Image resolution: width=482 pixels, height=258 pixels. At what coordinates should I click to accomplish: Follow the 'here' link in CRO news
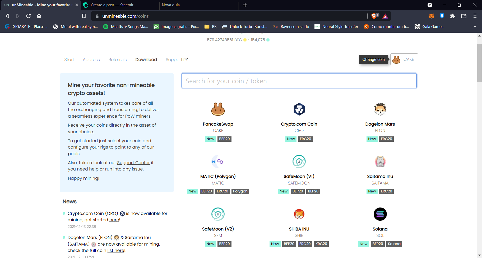(x=114, y=220)
